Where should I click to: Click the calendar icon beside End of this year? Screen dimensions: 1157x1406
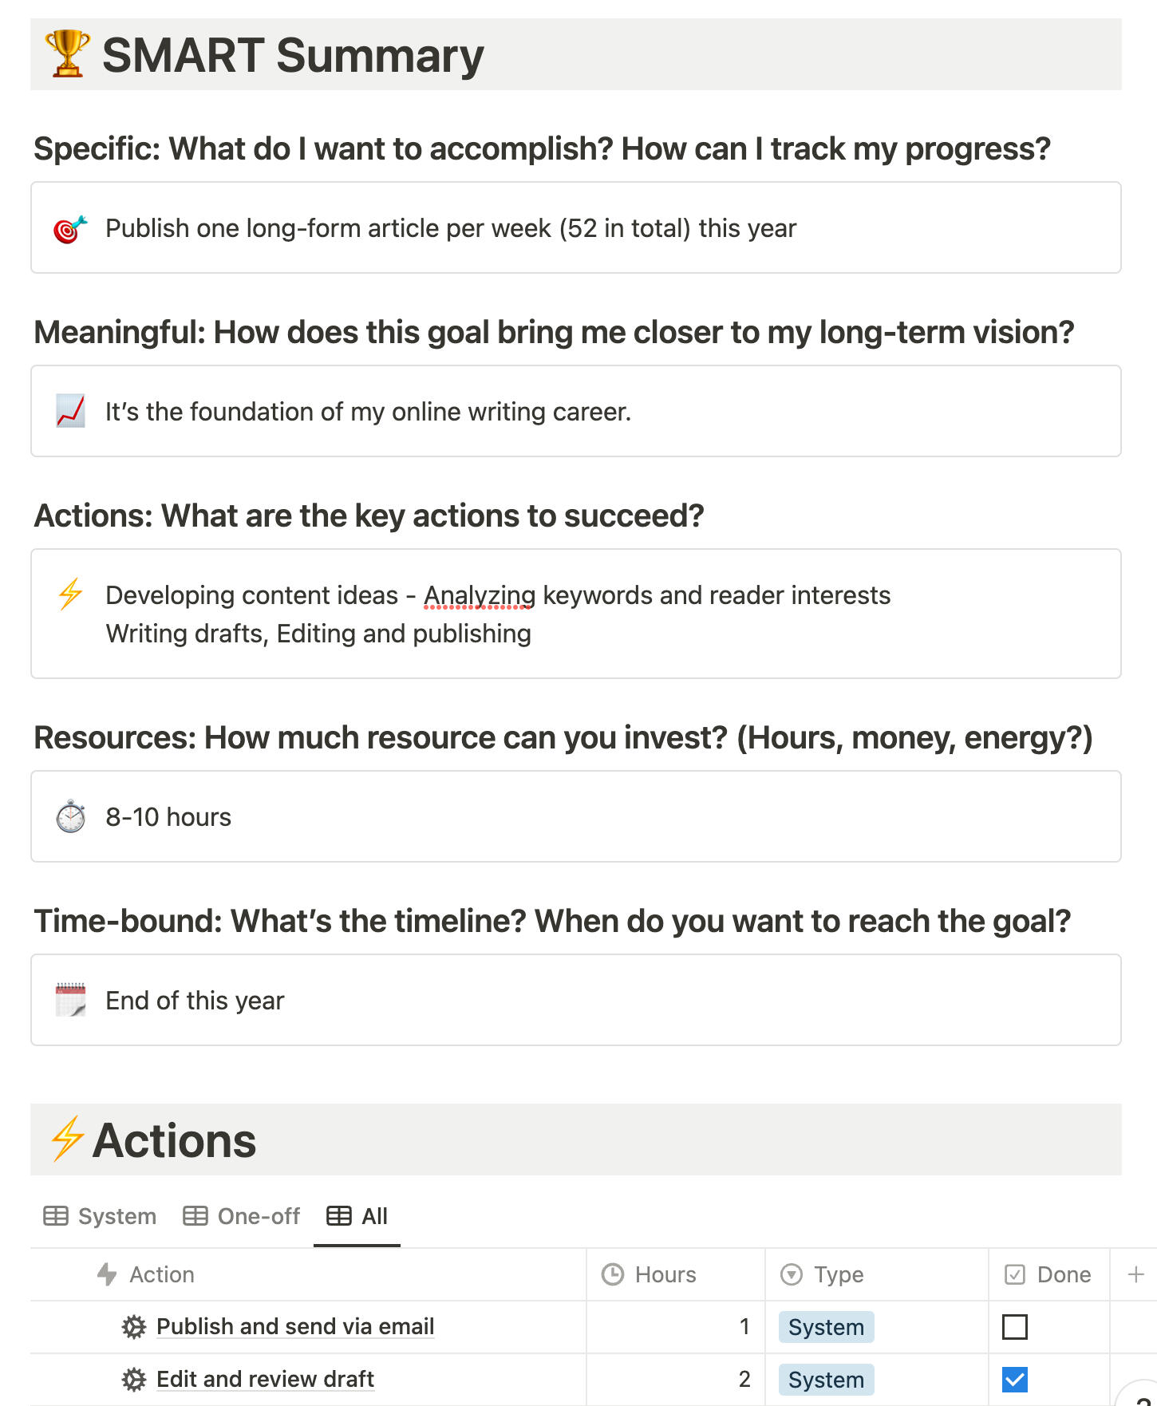[x=70, y=1001]
